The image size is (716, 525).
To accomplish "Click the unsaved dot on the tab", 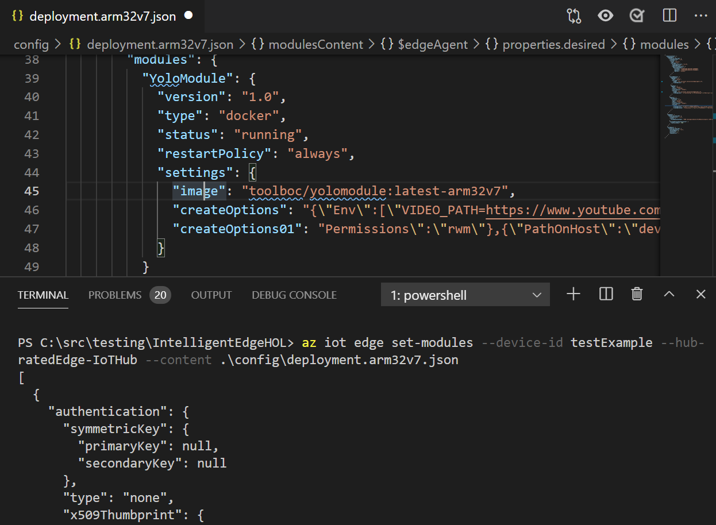I will pos(188,16).
